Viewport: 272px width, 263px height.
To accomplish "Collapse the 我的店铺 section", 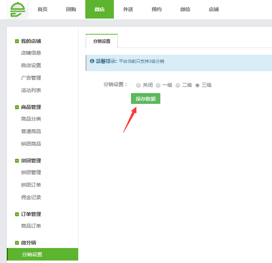I will coord(17,41).
